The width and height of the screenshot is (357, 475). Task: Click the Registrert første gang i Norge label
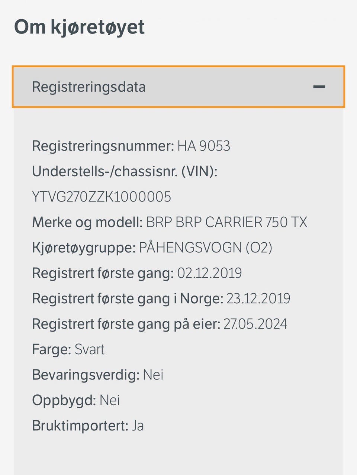point(127,298)
